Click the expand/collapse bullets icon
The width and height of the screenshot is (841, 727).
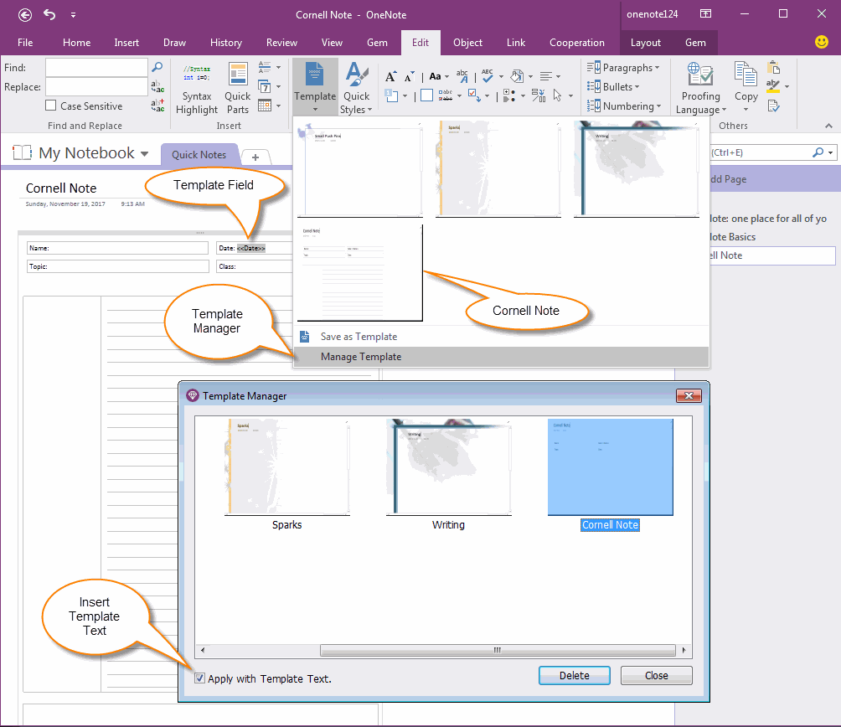point(509,96)
